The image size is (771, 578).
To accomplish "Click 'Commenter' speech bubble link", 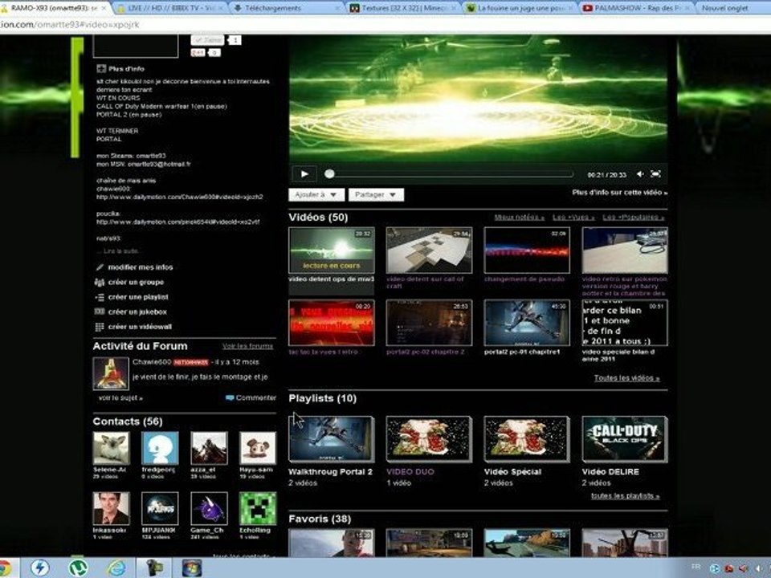I will [x=251, y=397].
